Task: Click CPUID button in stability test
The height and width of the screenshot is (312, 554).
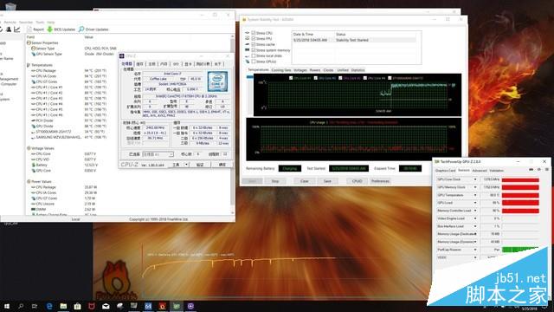Action: point(357,181)
